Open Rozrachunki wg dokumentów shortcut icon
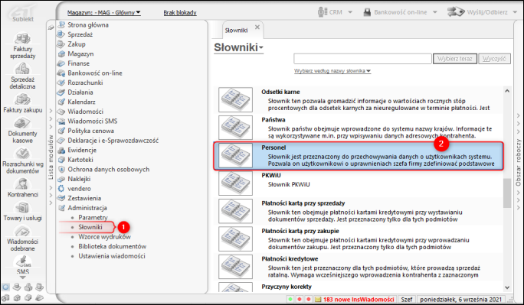Screen dimensions: 524x305 22,154
